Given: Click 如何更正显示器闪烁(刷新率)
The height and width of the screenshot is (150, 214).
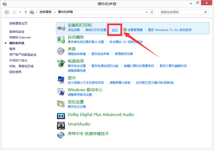Looking at the screenshot, I should click(x=155, y=82).
